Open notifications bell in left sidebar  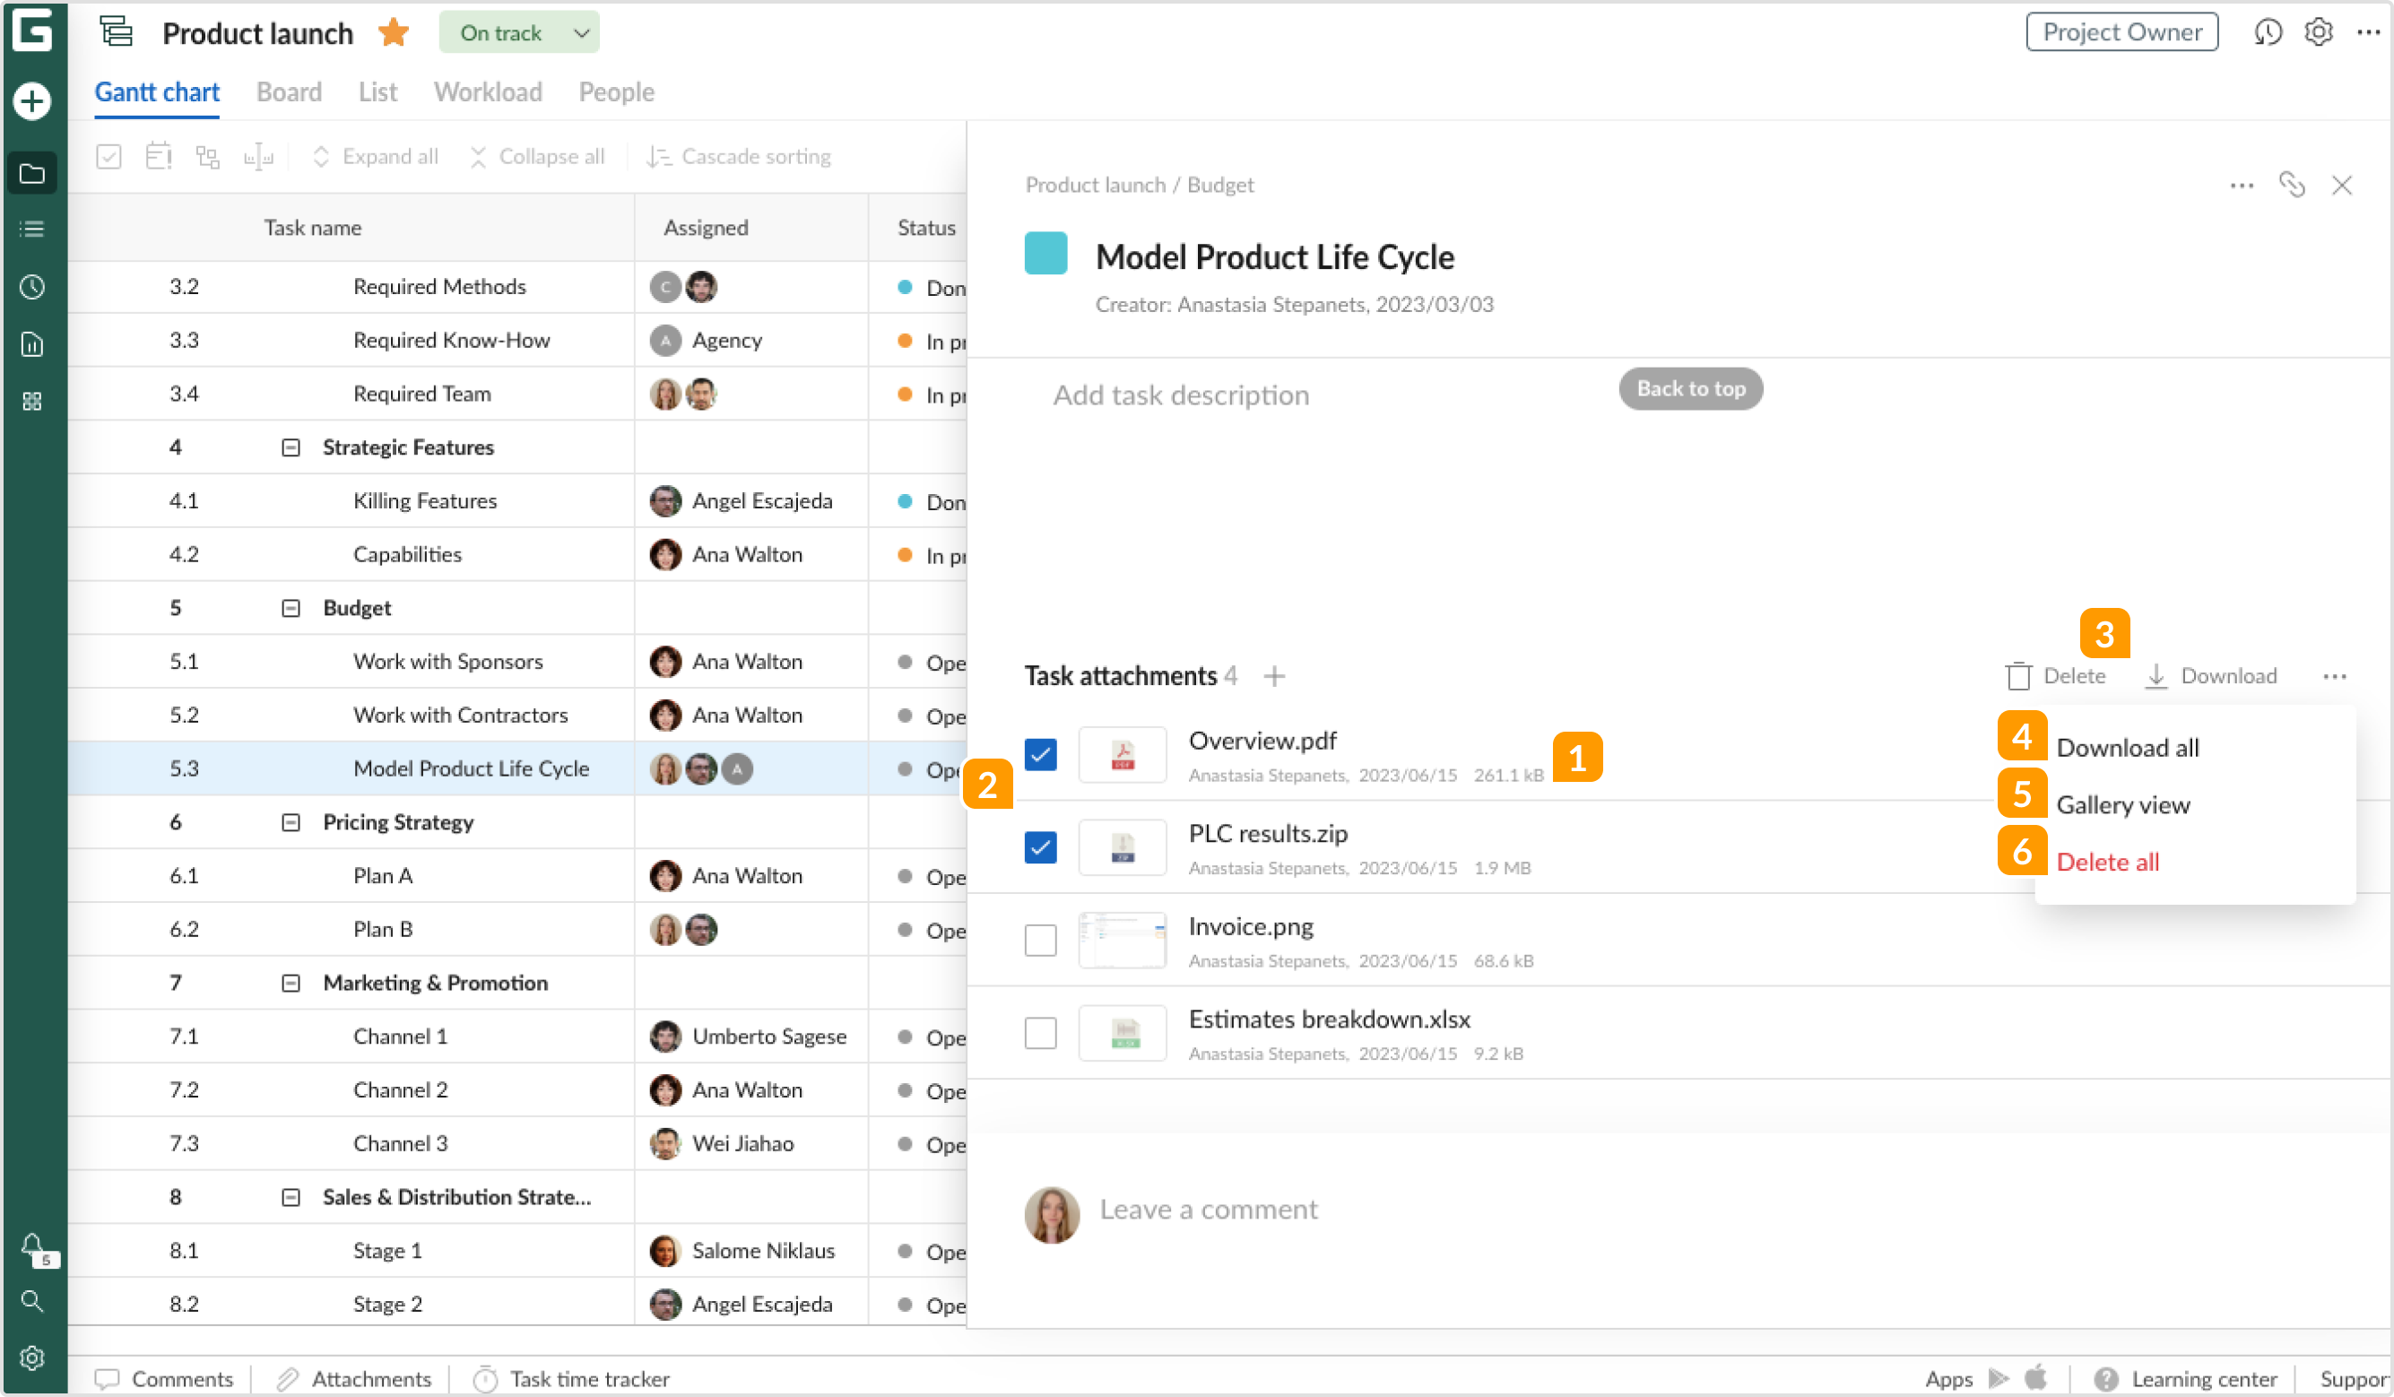pos(32,1245)
